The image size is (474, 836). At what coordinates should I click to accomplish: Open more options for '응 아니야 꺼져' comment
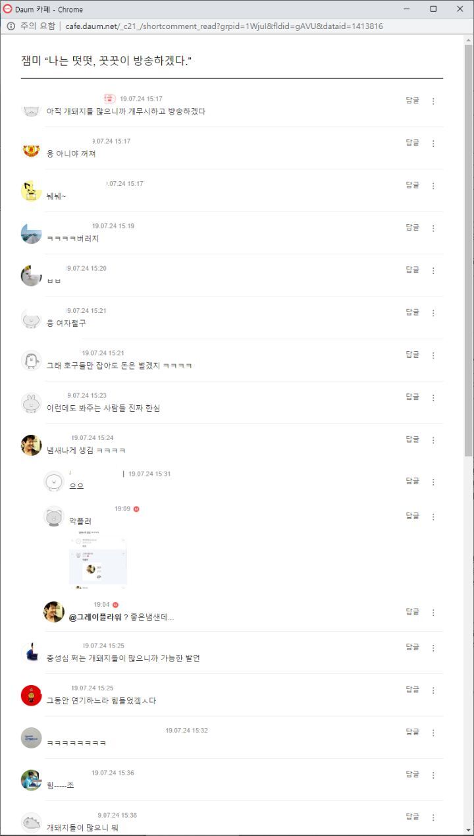(433, 144)
